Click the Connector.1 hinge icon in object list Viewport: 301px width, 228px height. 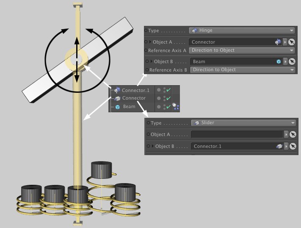[x=117, y=90]
